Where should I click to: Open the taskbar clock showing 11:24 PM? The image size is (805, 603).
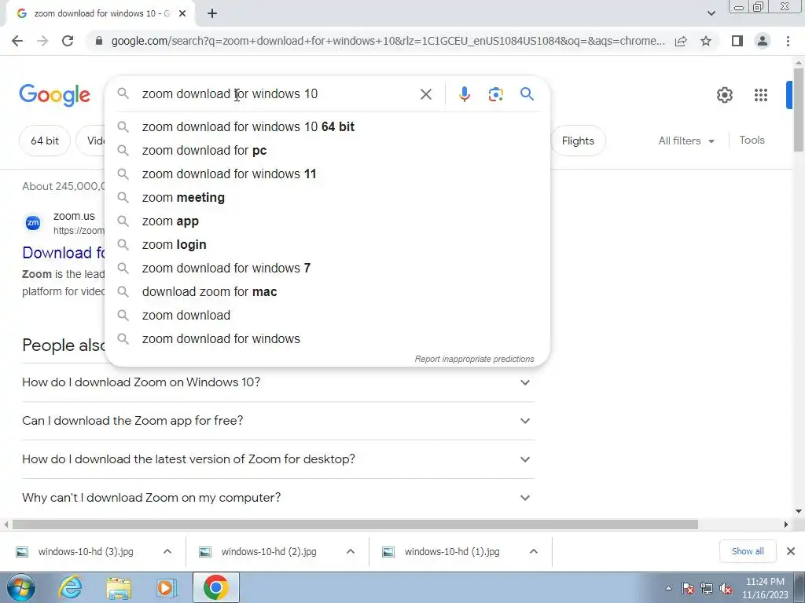pyautogui.click(x=765, y=588)
